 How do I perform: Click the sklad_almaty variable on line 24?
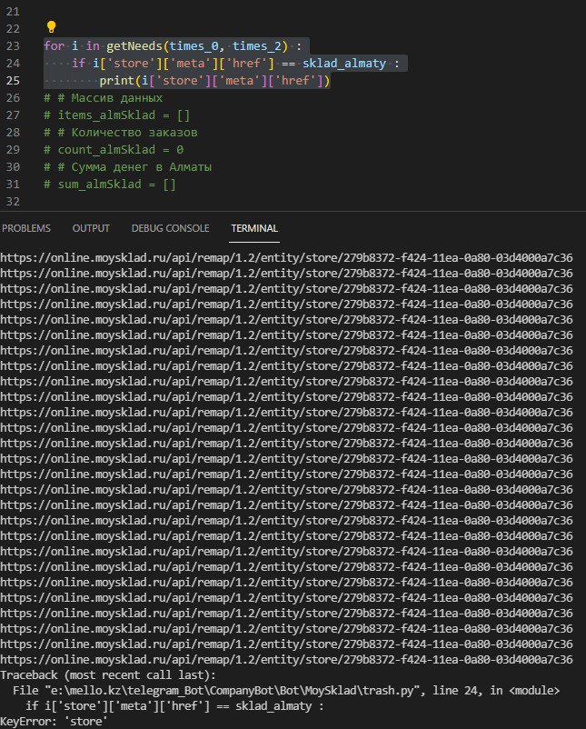coord(344,64)
